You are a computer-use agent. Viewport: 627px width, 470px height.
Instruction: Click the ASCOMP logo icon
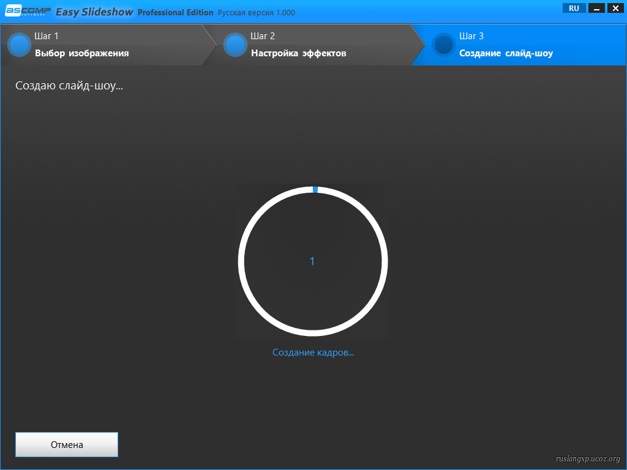click(28, 11)
